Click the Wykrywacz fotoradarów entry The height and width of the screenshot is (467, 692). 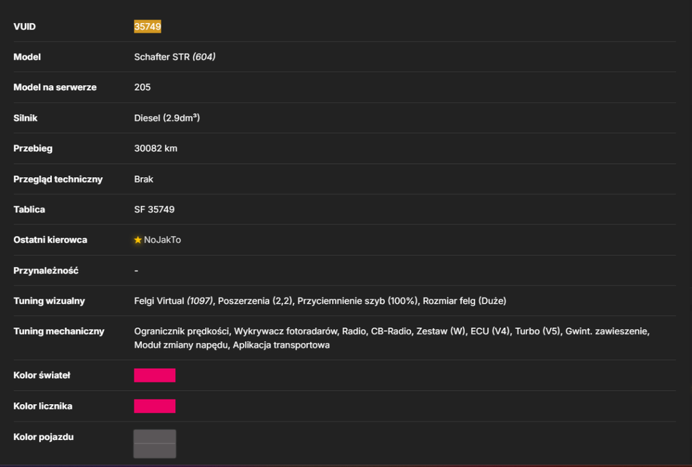click(286, 331)
